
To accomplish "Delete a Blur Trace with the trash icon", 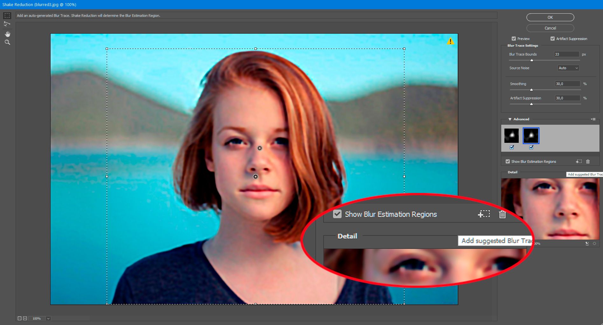I will point(588,162).
